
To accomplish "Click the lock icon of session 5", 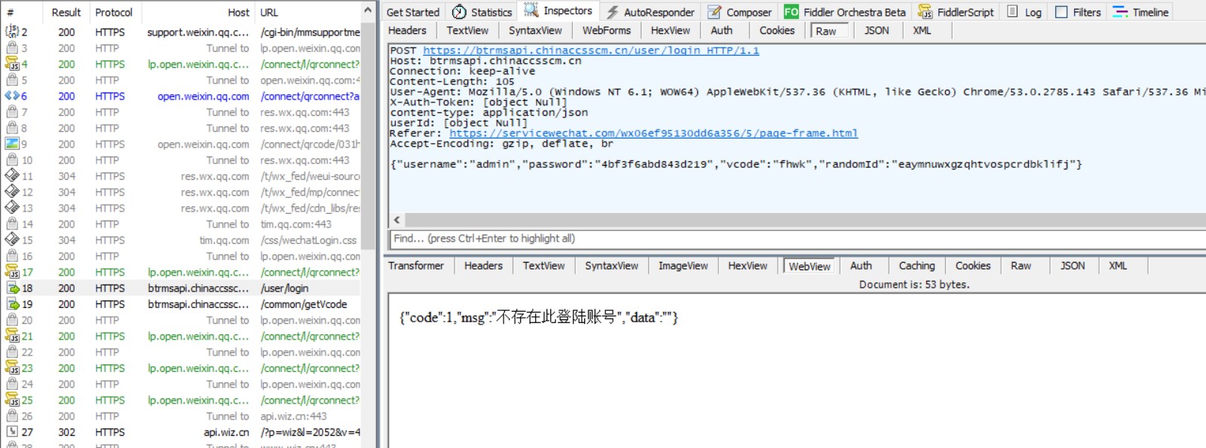I will pyautogui.click(x=11, y=80).
